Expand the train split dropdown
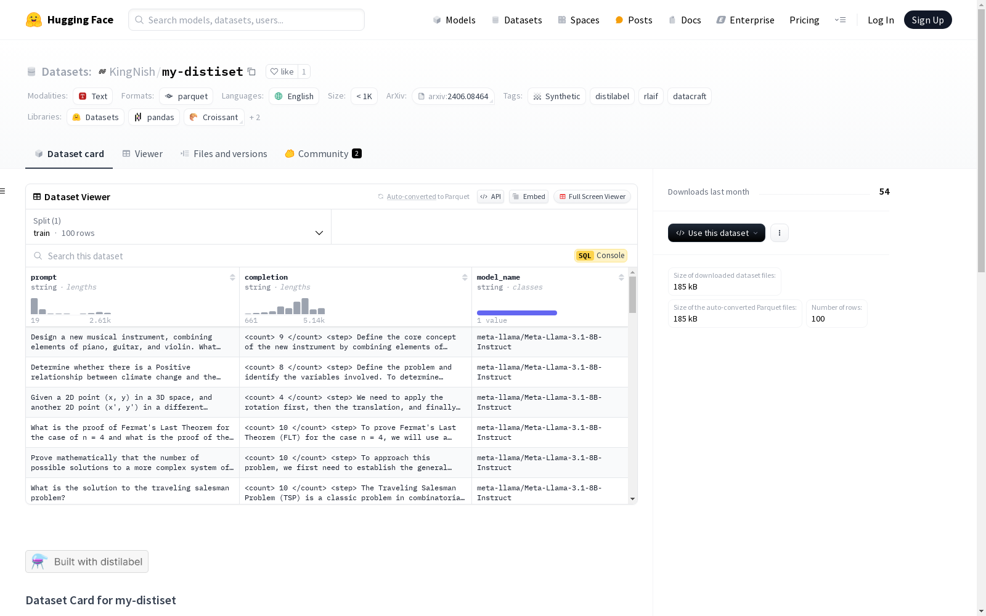This screenshot has height=616, width=986. click(179, 227)
